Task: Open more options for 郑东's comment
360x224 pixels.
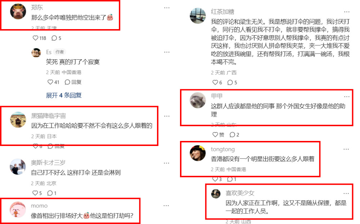Action: (x=167, y=8)
